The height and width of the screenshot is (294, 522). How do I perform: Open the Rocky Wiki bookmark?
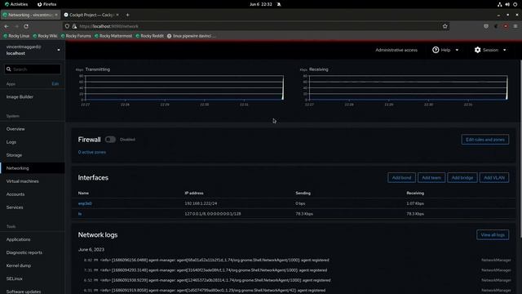pyautogui.click(x=46, y=36)
